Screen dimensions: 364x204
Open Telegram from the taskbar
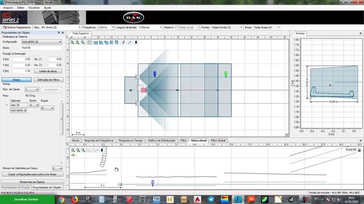(211, 199)
